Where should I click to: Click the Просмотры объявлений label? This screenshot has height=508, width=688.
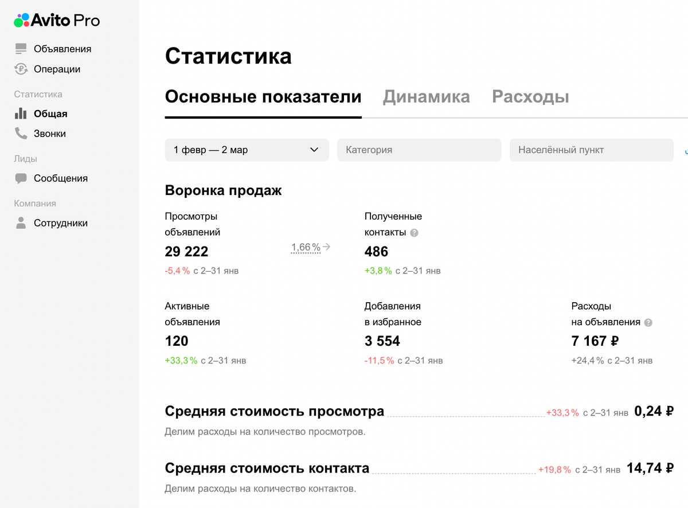tap(193, 225)
